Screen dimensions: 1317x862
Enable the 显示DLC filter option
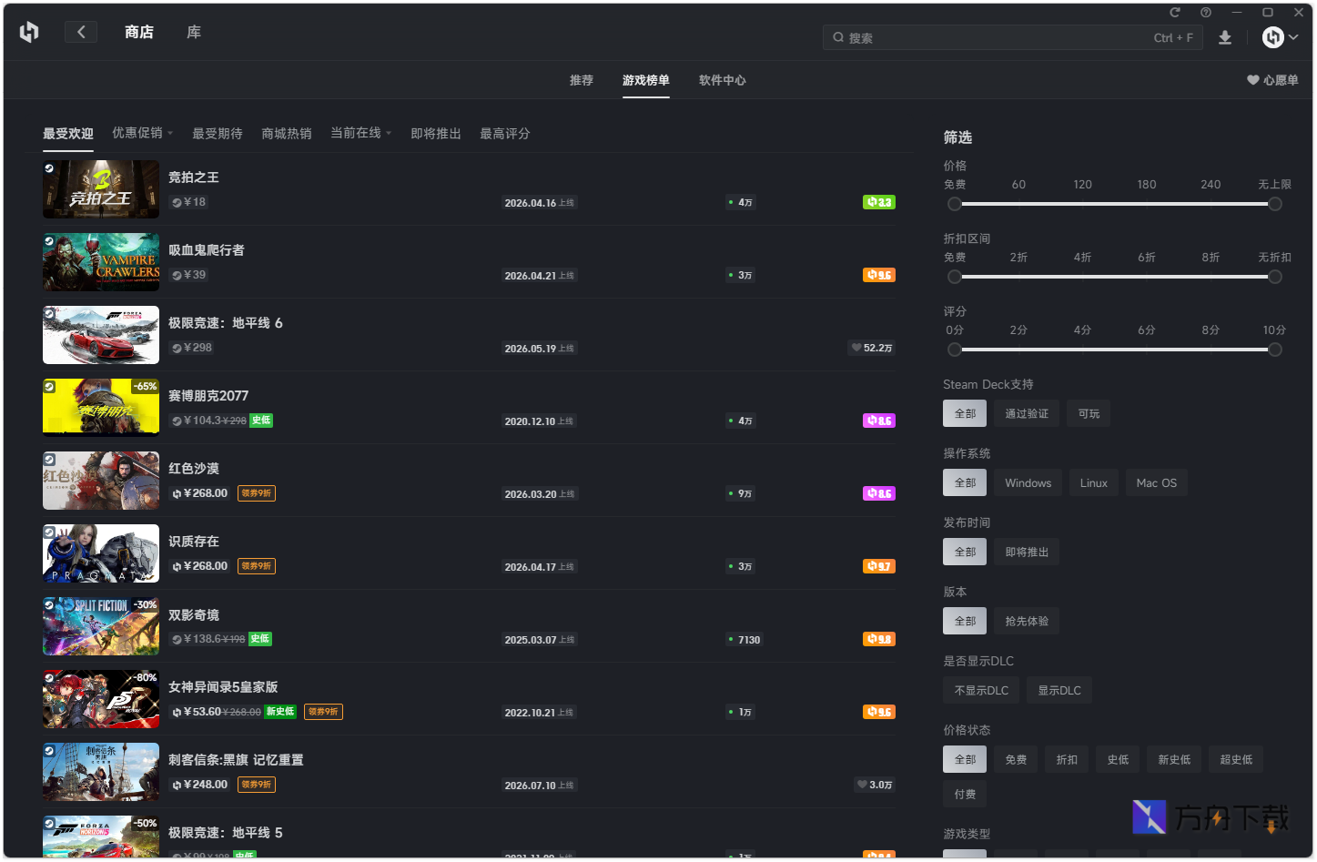(x=1059, y=691)
